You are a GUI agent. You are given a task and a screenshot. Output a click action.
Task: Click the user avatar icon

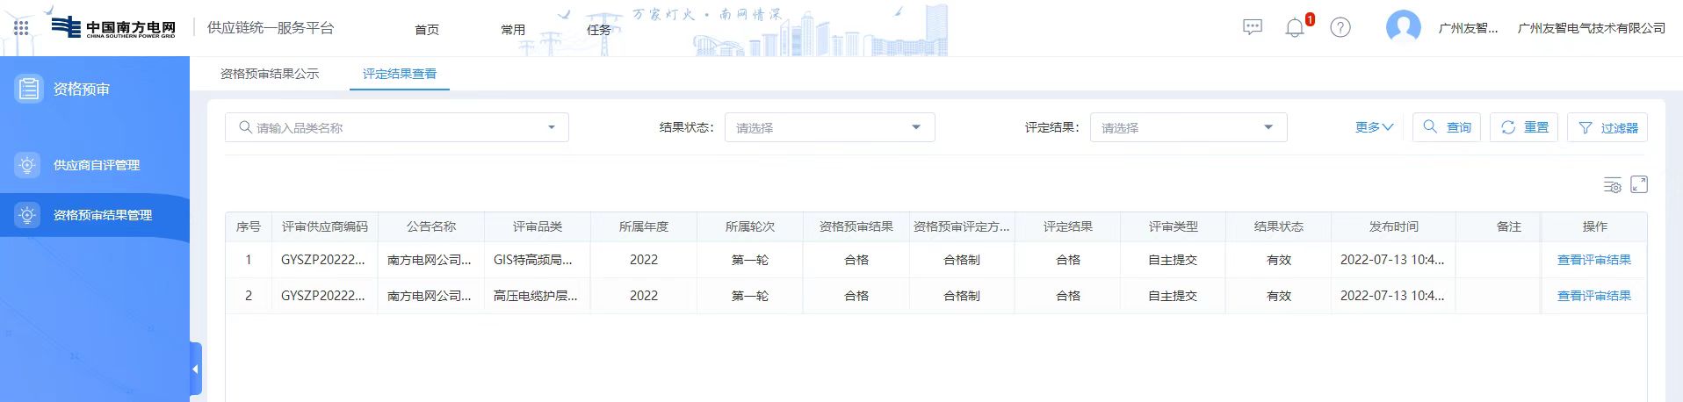pyautogui.click(x=1403, y=27)
